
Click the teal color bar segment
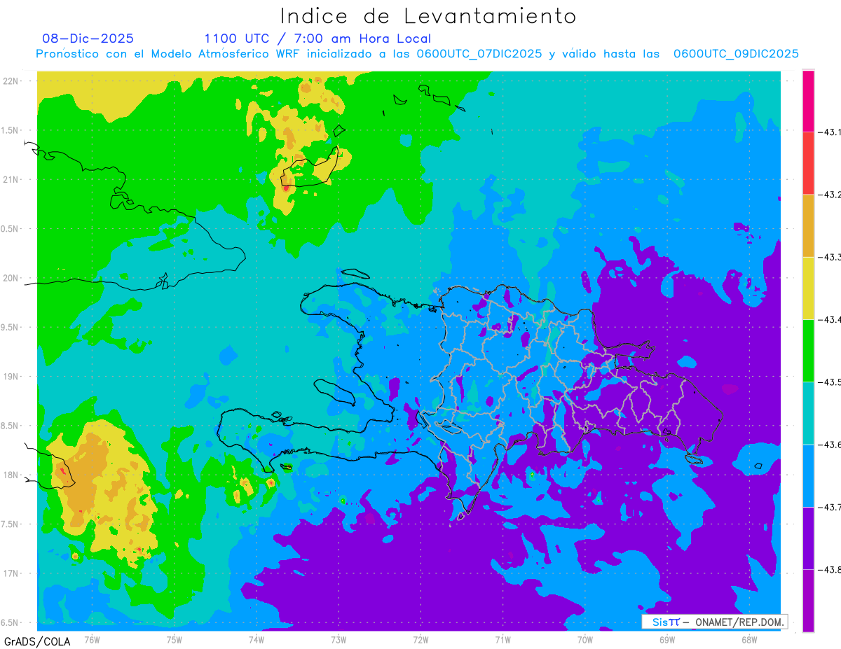pos(808,412)
